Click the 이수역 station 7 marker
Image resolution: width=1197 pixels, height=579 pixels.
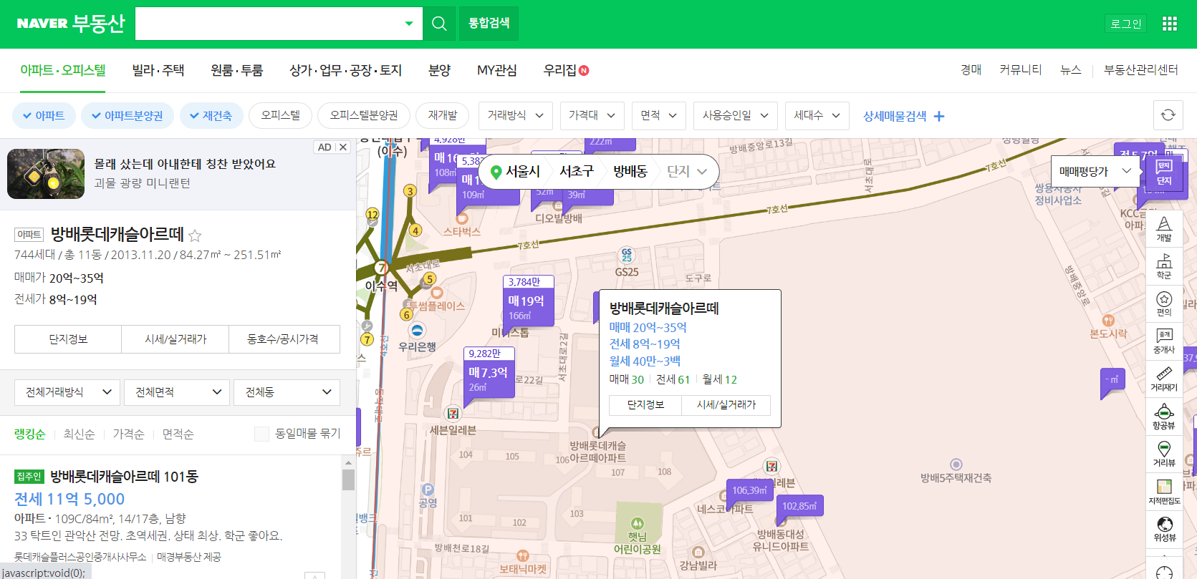click(383, 268)
